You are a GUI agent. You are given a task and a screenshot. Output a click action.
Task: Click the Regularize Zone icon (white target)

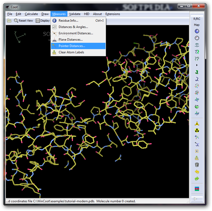pos(197,38)
